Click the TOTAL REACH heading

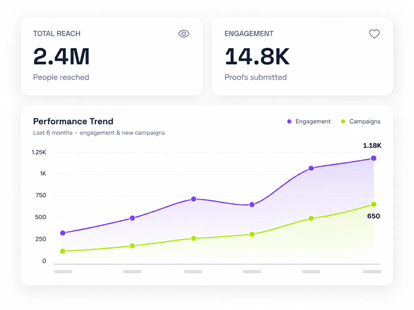coord(57,34)
